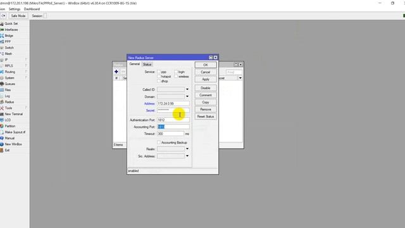This screenshot has width=405, height=228.
Task: Open the Routing menu
Action: [x=10, y=72]
